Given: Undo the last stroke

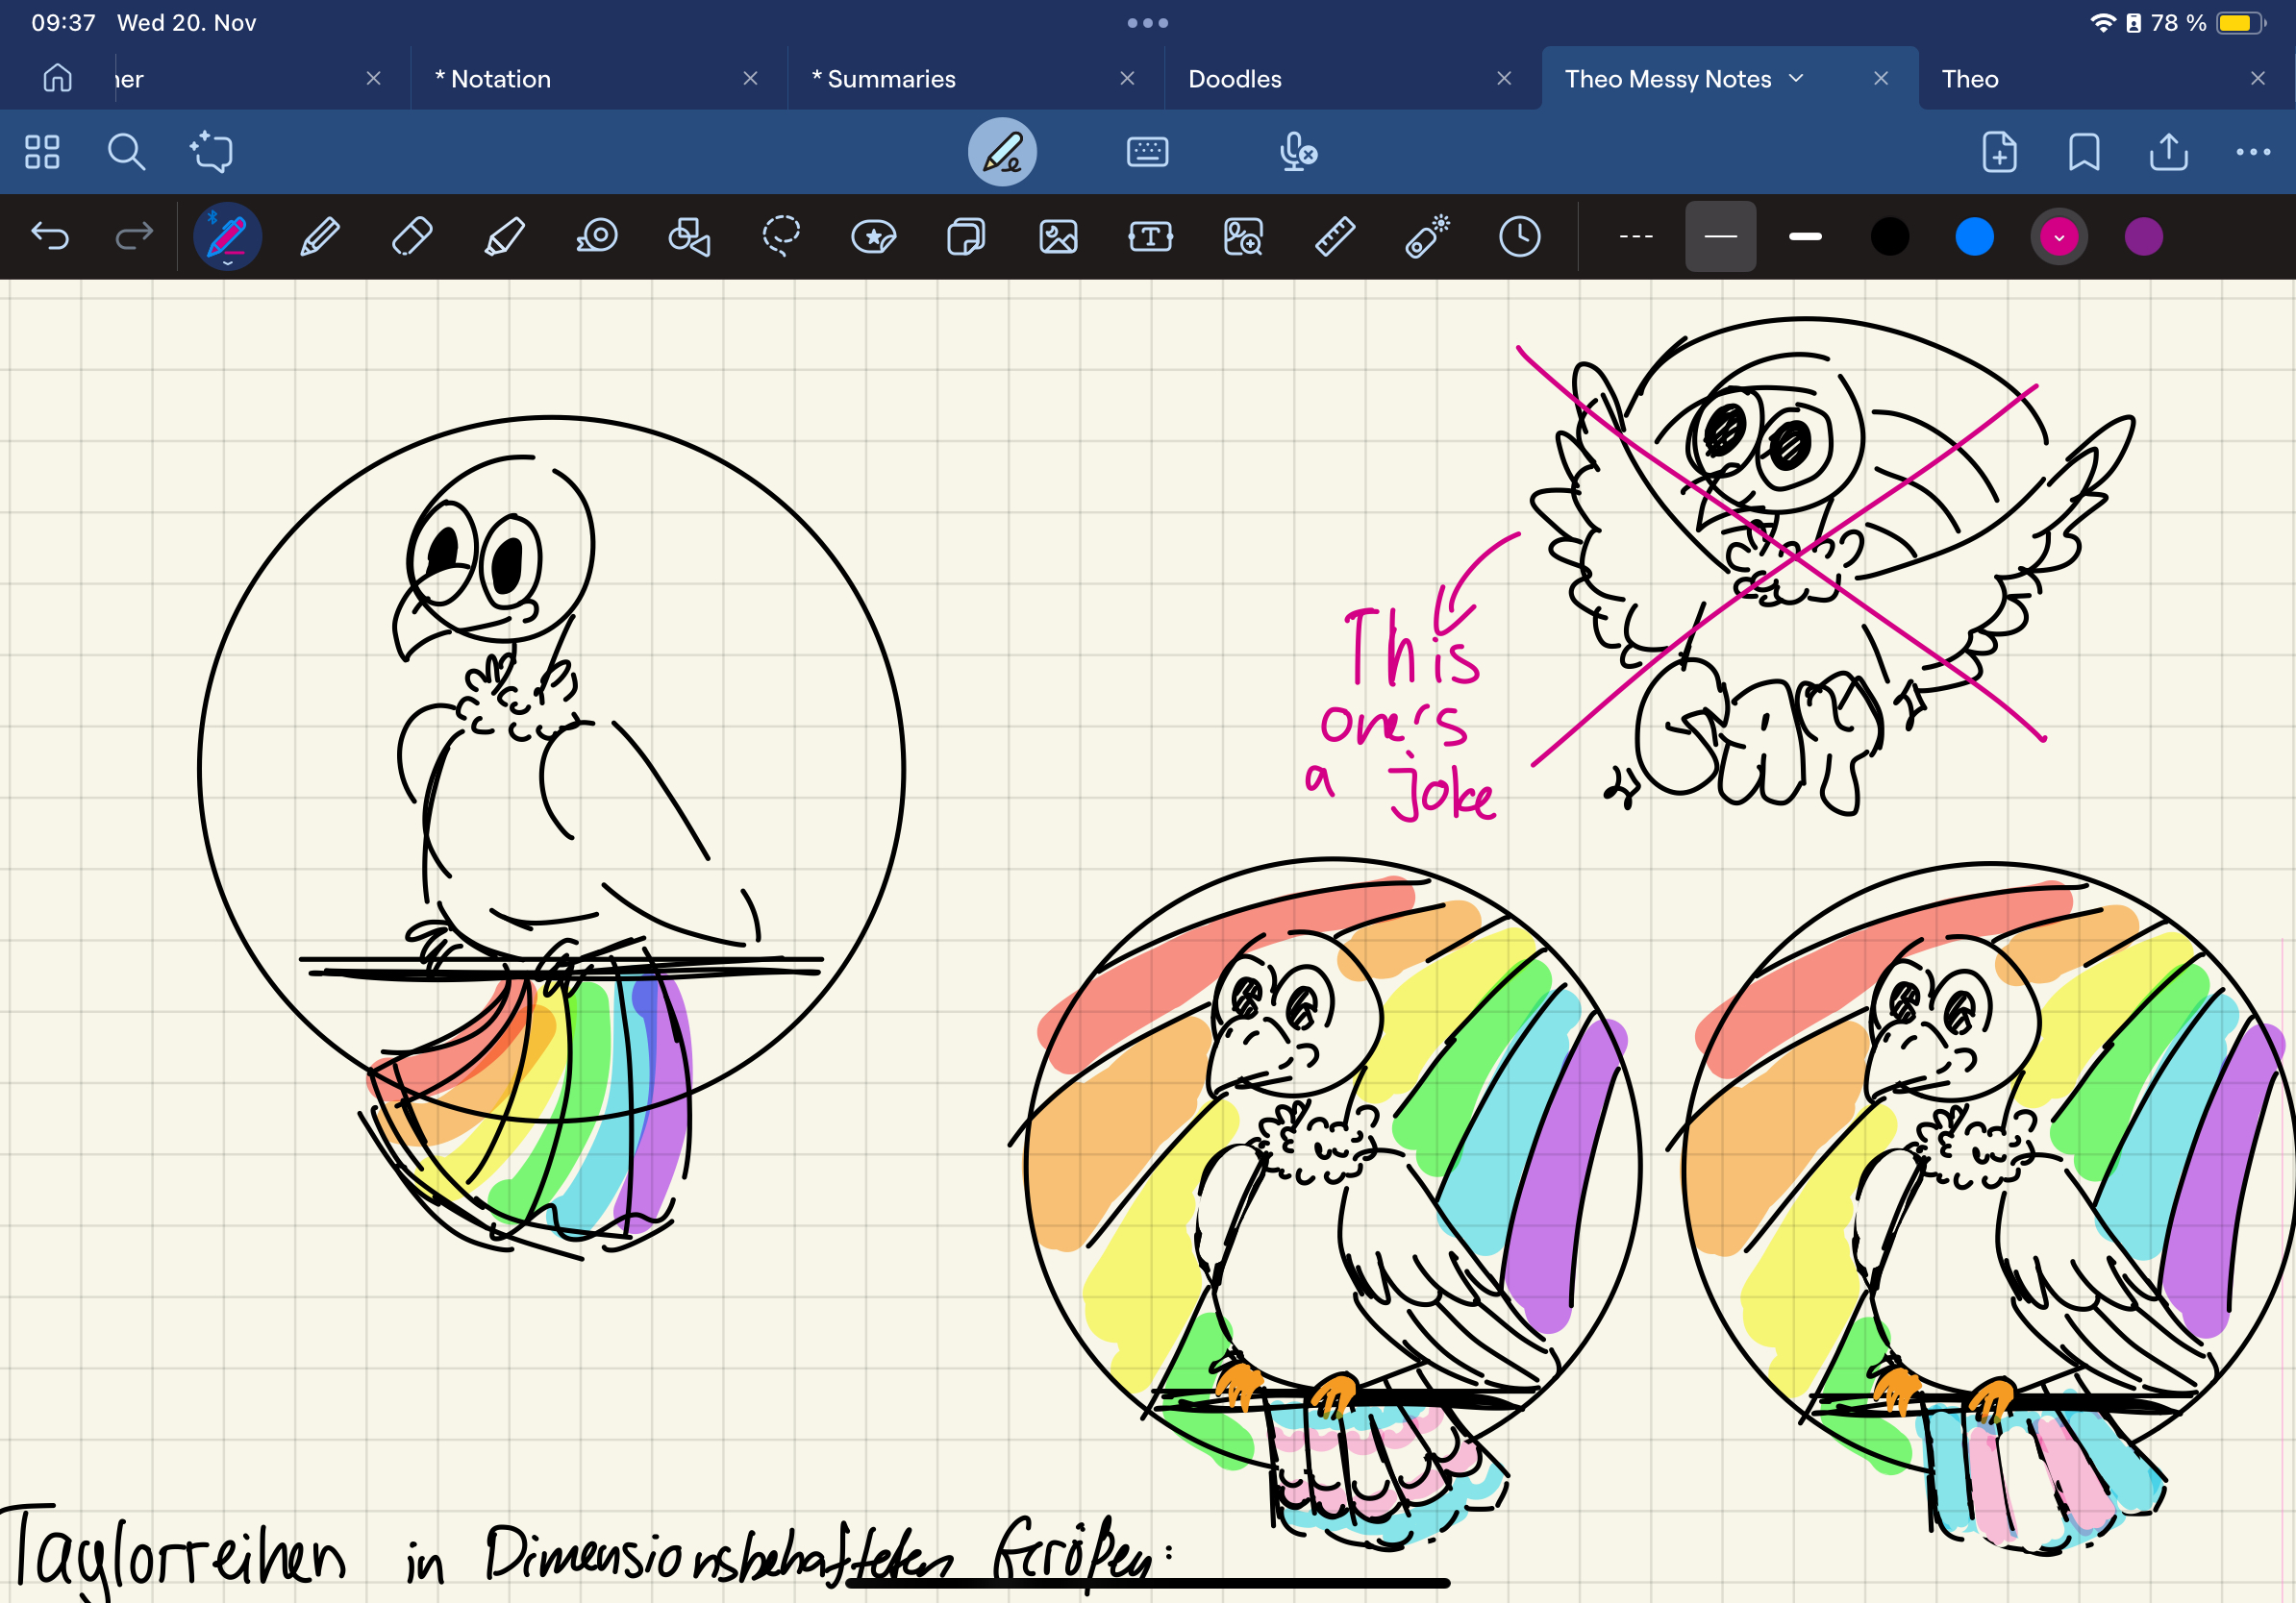Looking at the screenshot, I should [x=50, y=236].
